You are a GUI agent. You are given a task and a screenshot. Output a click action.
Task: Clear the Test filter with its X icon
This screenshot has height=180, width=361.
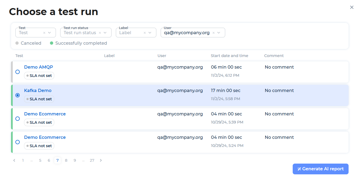[44, 33]
